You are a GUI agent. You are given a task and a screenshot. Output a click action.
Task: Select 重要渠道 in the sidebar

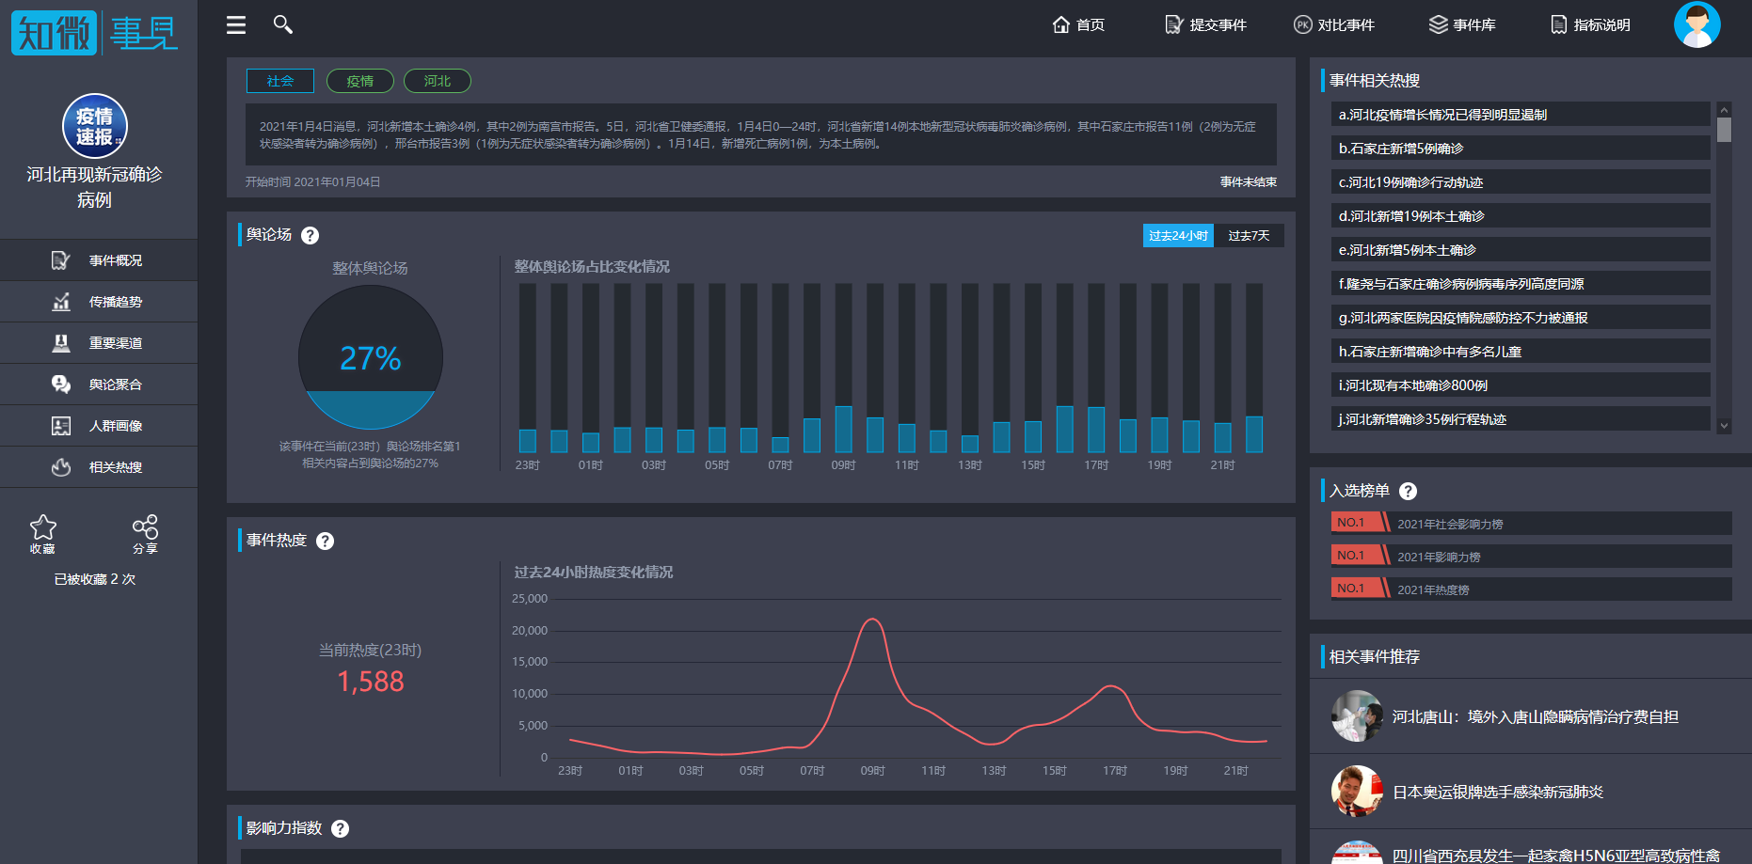[x=99, y=343]
